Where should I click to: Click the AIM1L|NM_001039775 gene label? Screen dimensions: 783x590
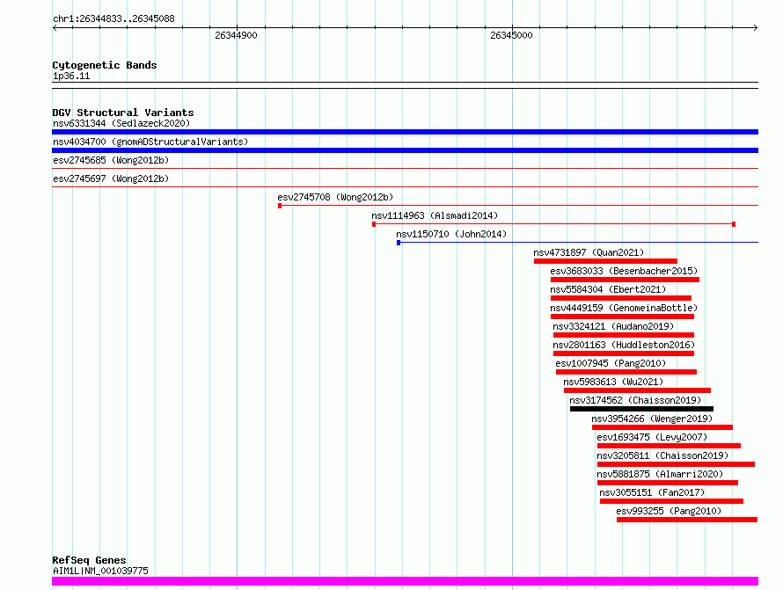[x=100, y=571]
